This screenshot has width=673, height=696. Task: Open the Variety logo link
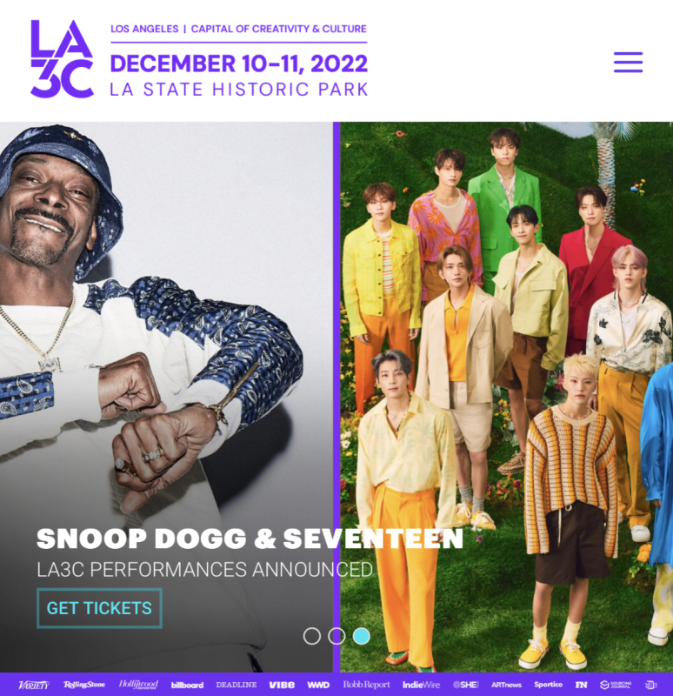tap(34, 685)
